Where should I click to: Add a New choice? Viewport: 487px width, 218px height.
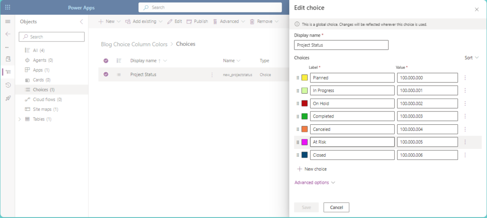pyautogui.click(x=312, y=169)
